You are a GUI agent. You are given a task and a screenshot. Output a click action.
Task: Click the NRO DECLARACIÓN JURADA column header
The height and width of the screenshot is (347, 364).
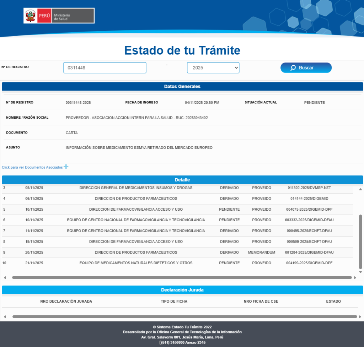[66, 302]
